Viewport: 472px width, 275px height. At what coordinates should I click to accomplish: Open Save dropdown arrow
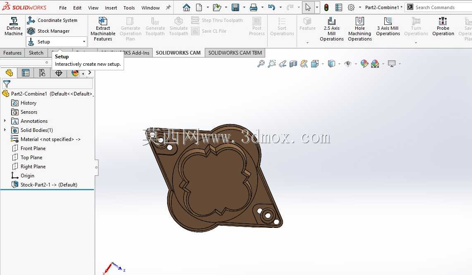(244, 7)
